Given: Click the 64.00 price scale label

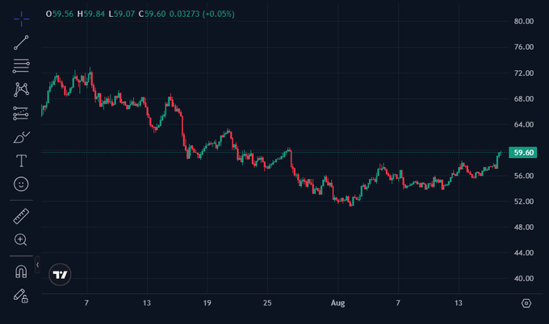Looking at the screenshot, I should coord(524,124).
